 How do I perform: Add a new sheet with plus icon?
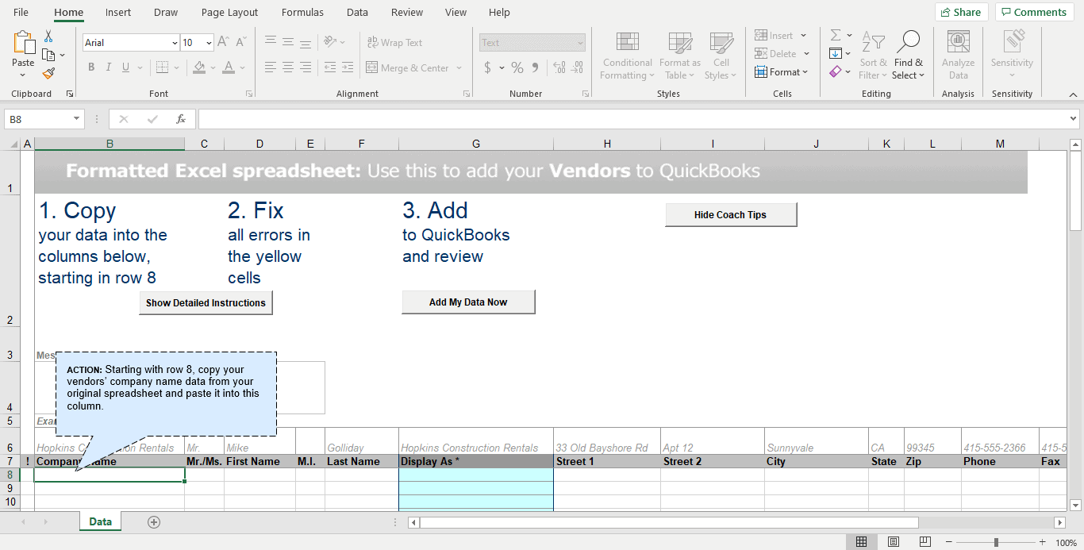pyautogui.click(x=154, y=522)
